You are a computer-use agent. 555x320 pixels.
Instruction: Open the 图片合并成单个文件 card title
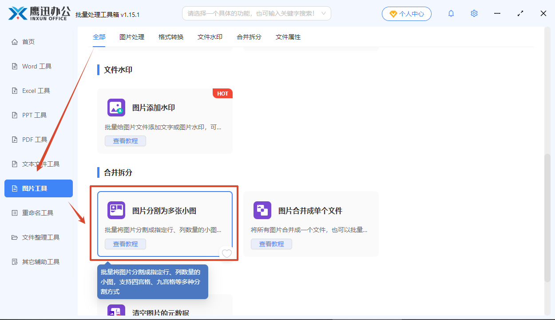pyautogui.click(x=310, y=211)
